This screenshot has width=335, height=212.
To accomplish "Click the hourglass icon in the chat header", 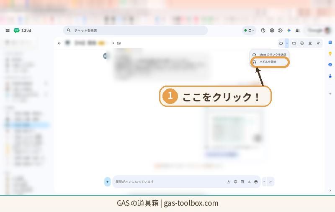I will click(x=310, y=43).
